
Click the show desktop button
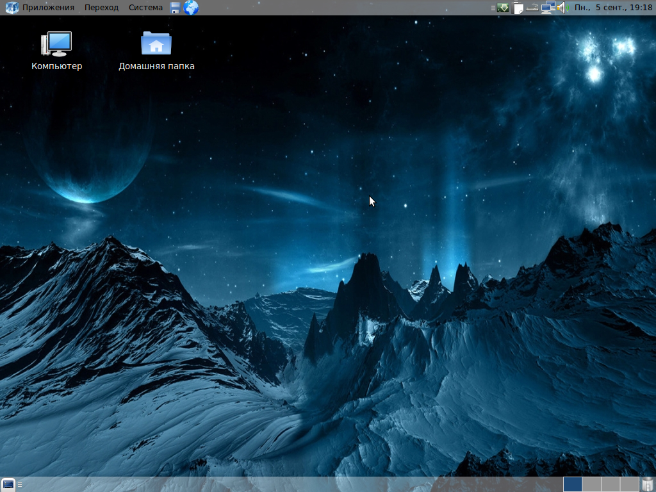(8, 484)
